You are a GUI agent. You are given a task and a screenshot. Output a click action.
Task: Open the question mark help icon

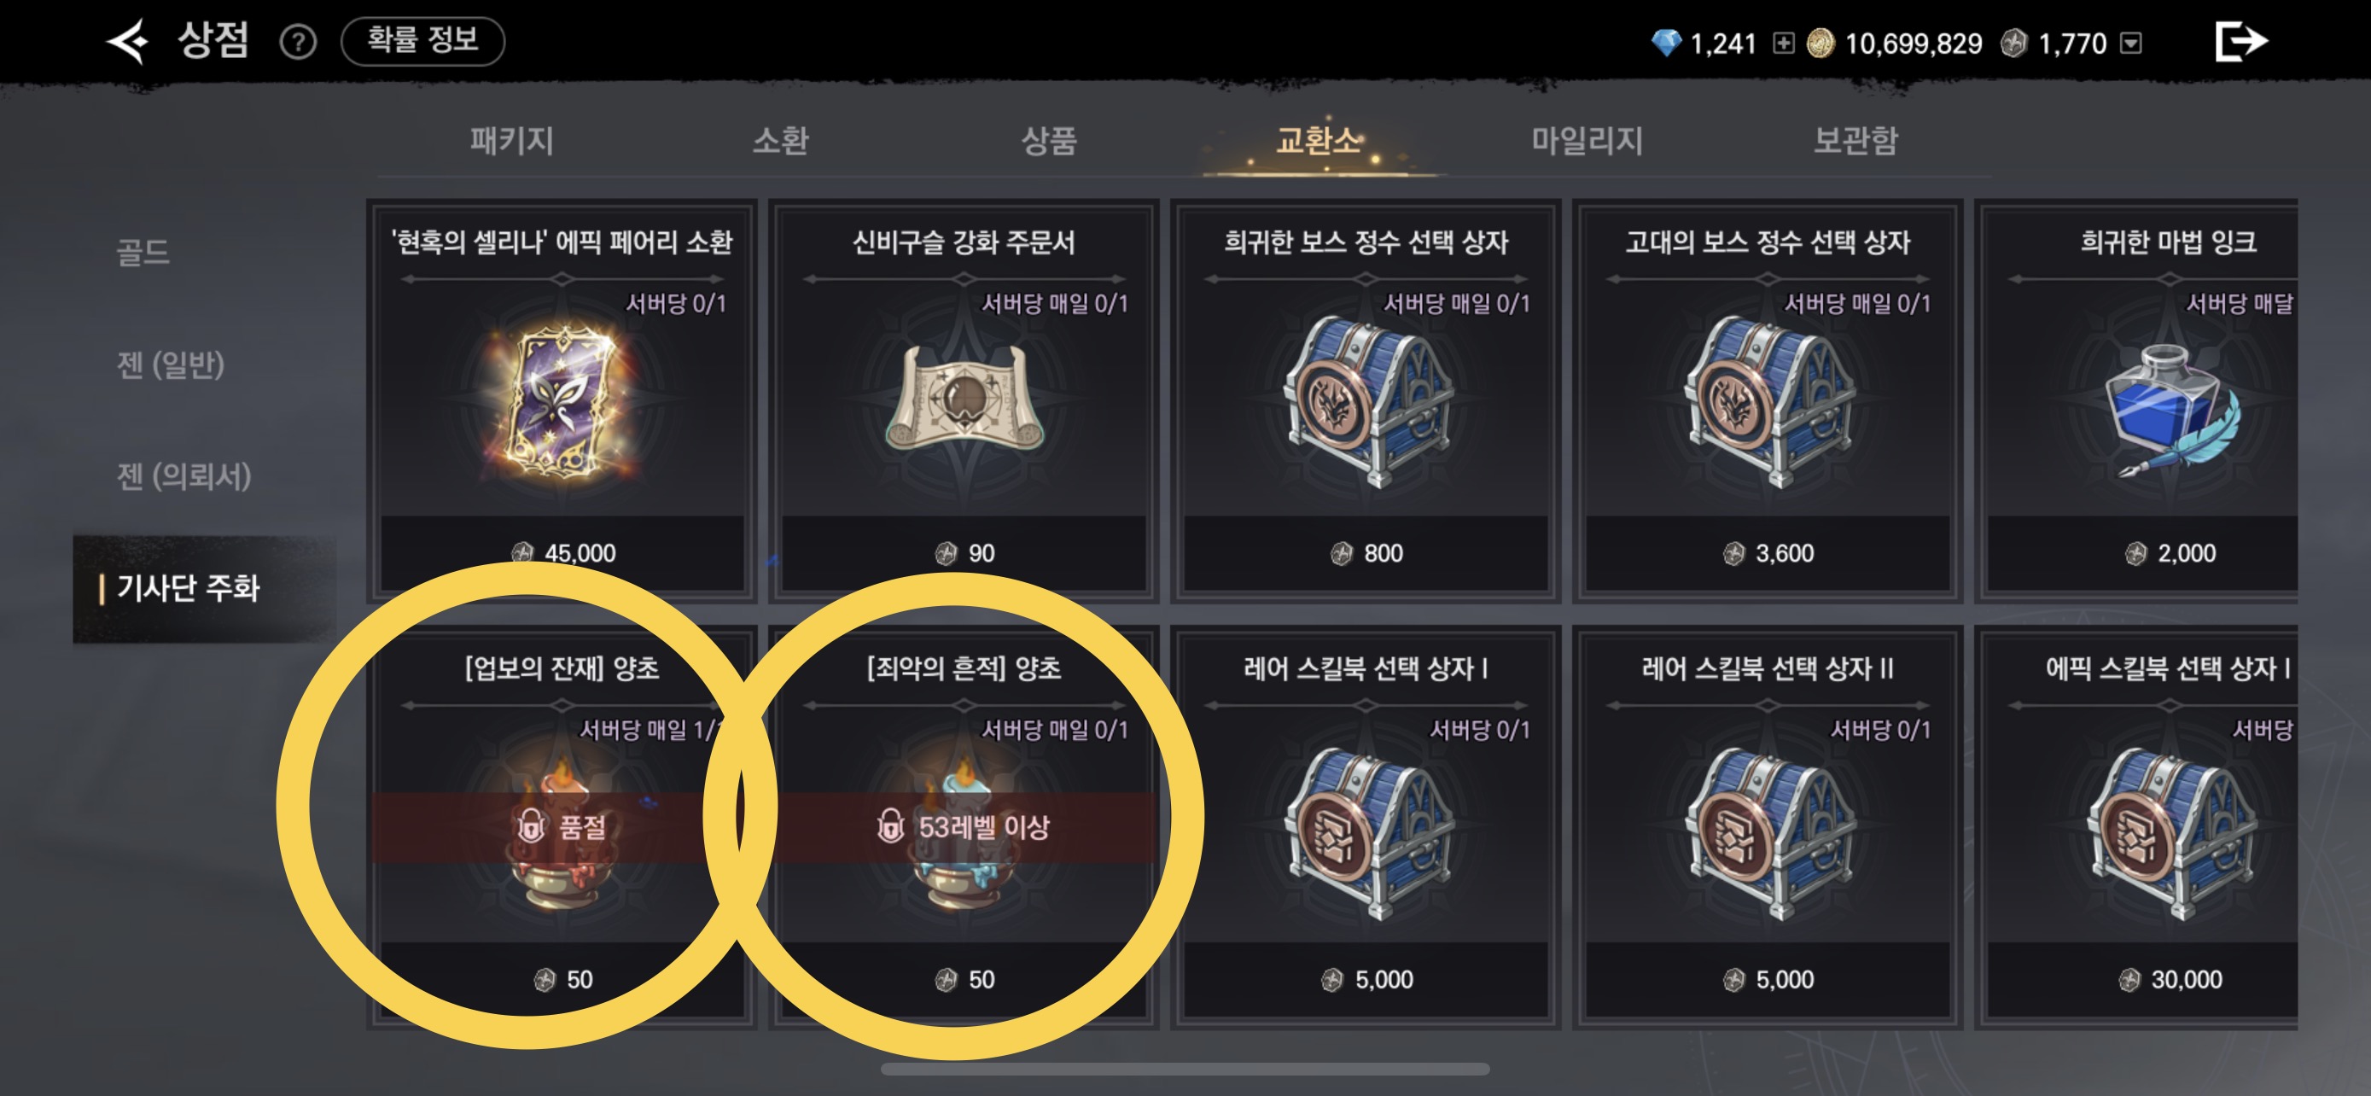click(x=298, y=43)
